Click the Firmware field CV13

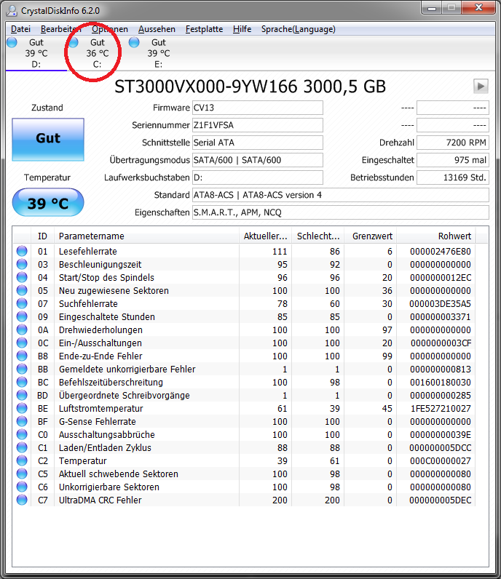click(257, 108)
